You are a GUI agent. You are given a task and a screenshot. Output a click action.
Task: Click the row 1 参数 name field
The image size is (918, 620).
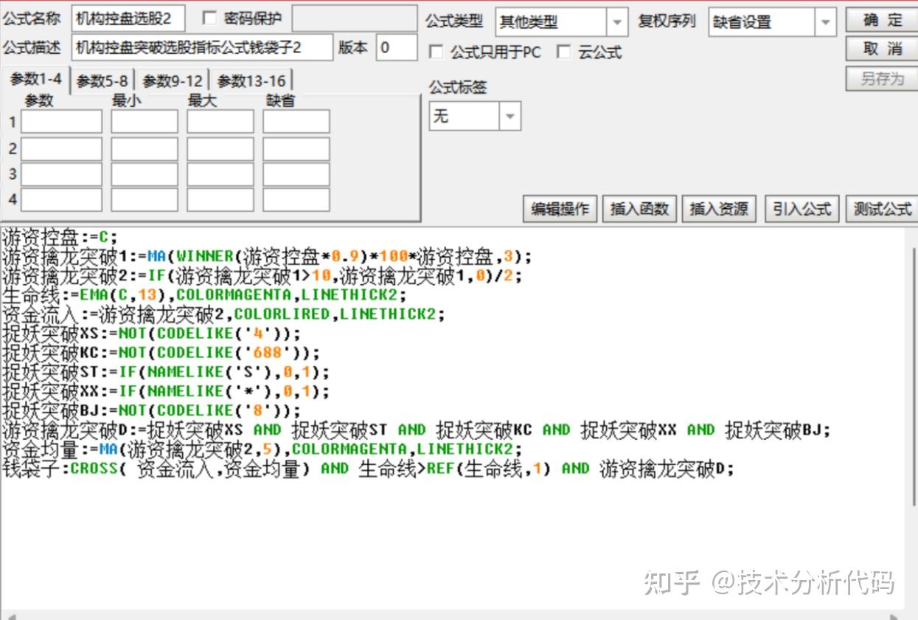point(61,121)
